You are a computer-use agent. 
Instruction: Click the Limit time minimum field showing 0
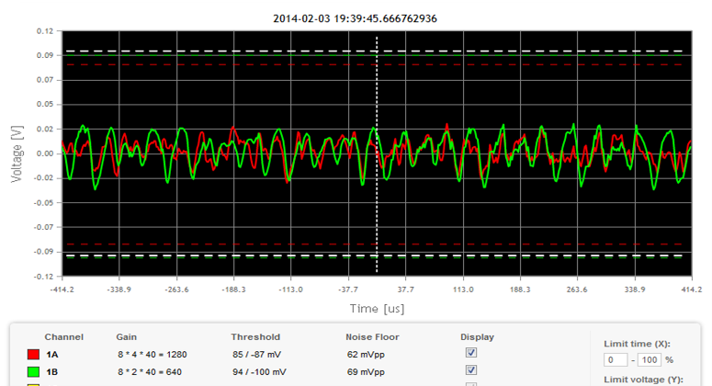click(615, 359)
